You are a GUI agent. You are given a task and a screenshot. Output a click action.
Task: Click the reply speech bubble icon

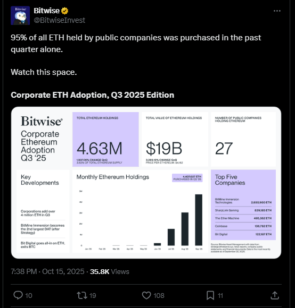click(18, 295)
